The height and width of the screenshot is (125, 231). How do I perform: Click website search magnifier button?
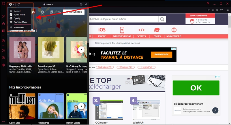(x=162, y=19)
